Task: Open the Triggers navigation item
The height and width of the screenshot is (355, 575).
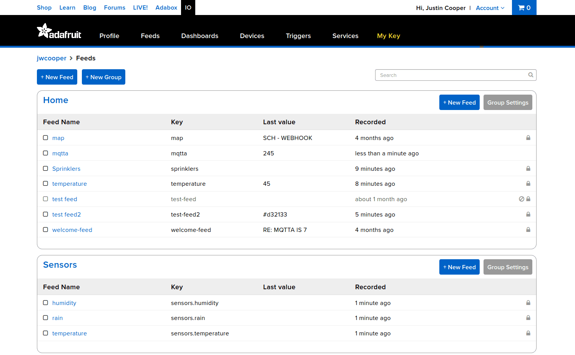Action: [x=298, y=36]
